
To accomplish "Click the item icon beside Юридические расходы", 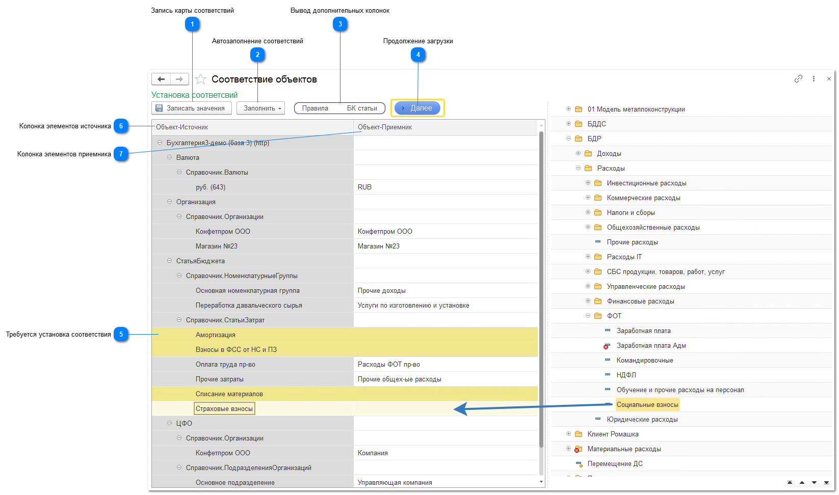I will (598, 419).
